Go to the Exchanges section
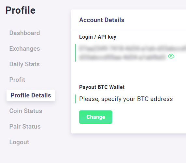Viewport: 186px width, 163px height. 24,49
